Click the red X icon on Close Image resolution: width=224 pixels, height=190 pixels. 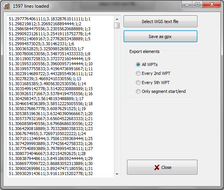point(157,167)
